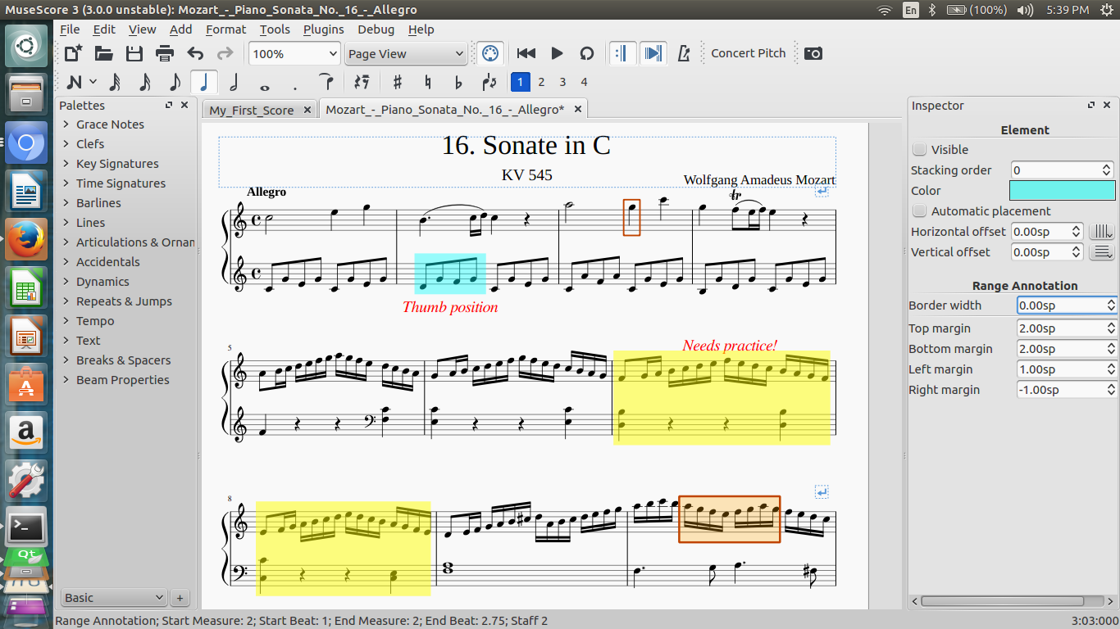Select the half note duration
The image size is (1120, 629).
[x=234, y=82]
